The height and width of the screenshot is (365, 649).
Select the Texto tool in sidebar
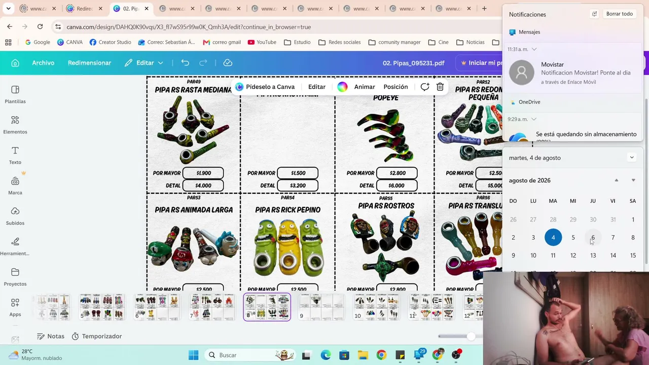[x=15, y=155]
